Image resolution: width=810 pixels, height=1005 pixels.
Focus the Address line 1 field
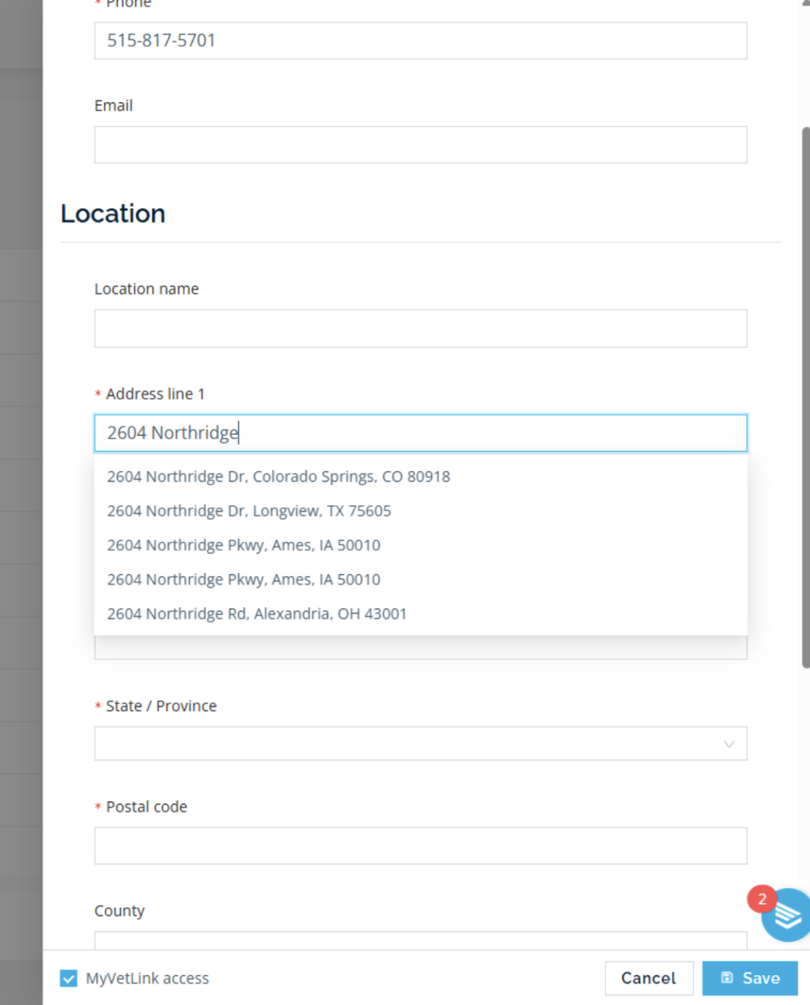coord(420,433)
